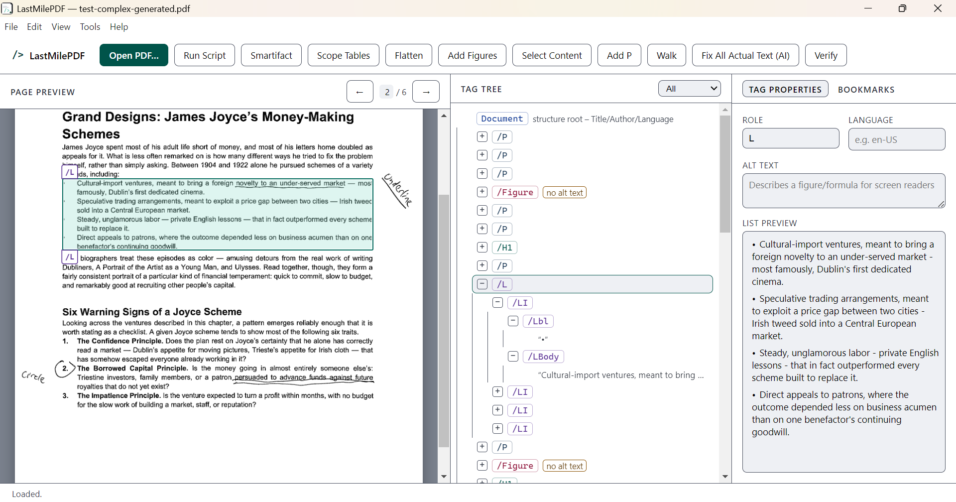
Task: Go to the next page with the right arrow
Action: 426,92
